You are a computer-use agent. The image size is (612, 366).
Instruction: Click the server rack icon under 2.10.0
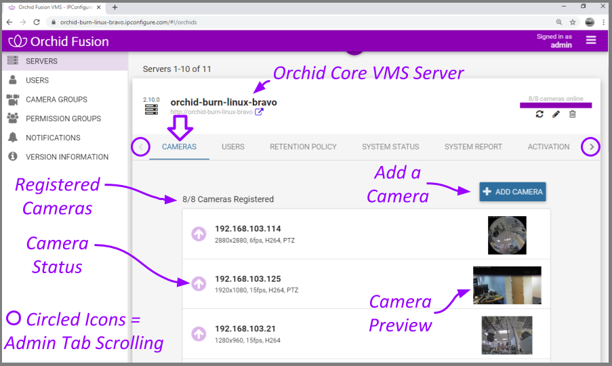point(151,110)
